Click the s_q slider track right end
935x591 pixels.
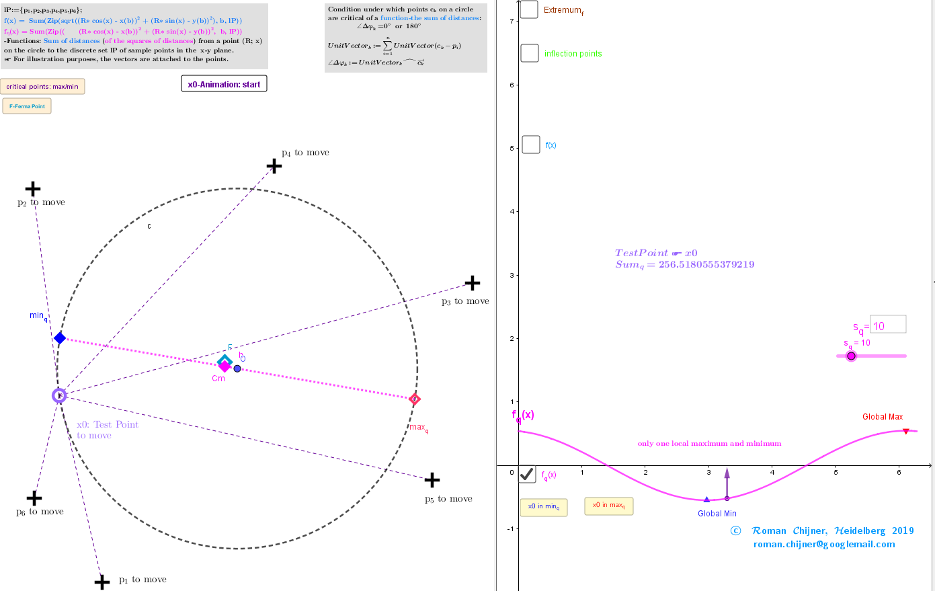pos(904,356)
